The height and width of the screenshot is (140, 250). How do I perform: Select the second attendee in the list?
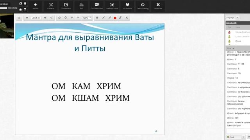(238, 37)
